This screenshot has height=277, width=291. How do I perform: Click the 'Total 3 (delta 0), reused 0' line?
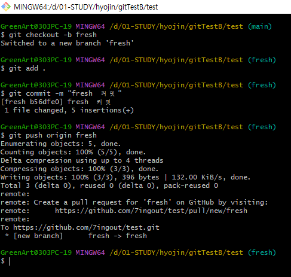(x=109, y=185)
